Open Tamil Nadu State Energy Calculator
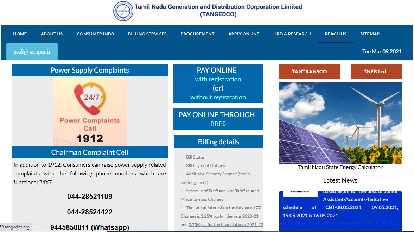 340,167
